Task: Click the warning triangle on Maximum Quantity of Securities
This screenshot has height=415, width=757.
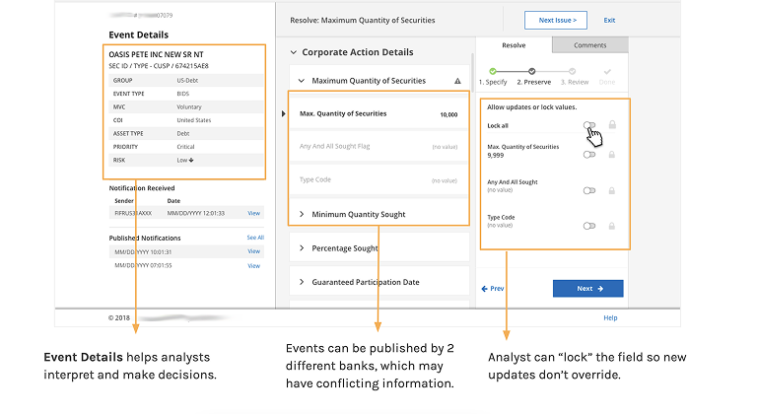Action: pos(457,81)
